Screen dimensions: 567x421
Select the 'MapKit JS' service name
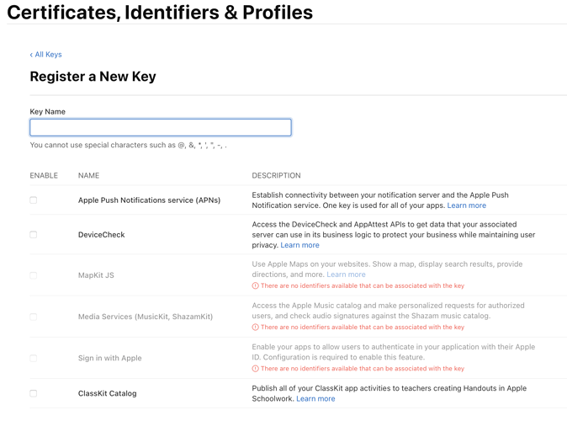coord(96,275)
